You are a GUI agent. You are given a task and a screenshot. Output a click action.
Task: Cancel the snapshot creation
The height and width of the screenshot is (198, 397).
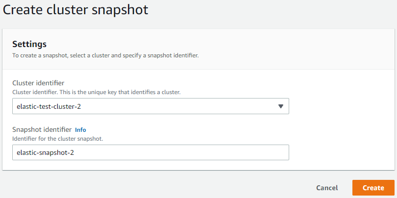coord(327,188)
